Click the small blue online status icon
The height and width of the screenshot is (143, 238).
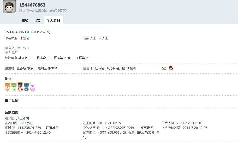coord(28,32)
